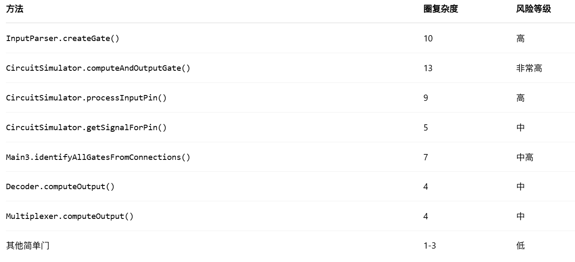Click complexity value 10 for createGate

(x=428, y=39)
